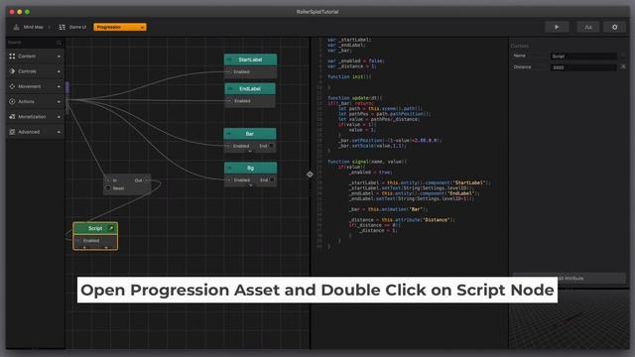Click the Movement category icon
The width and height of the screenshot is (635, 357).
(x=12, y=86)
